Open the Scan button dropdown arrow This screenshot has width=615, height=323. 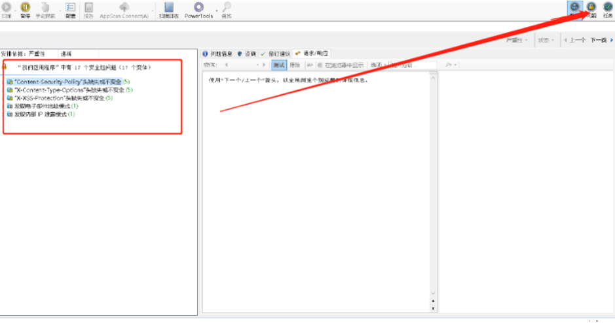pos(15,10)
